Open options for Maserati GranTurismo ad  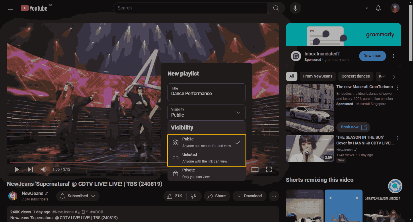point(398,87)
